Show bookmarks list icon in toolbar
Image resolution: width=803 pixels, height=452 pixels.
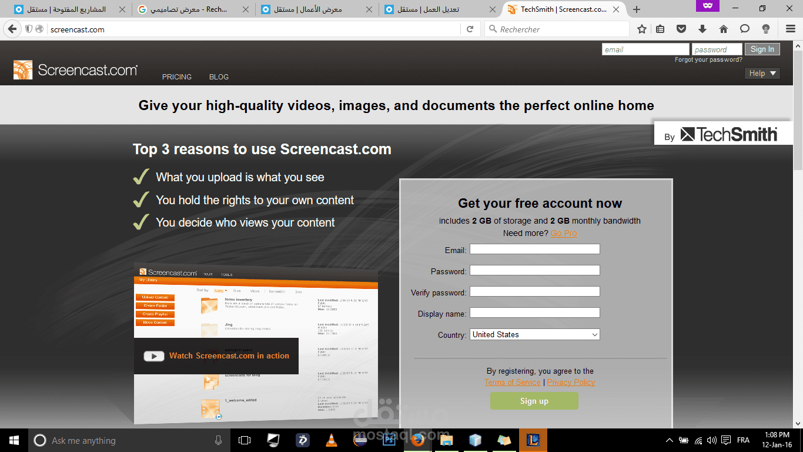click(660, 29)
